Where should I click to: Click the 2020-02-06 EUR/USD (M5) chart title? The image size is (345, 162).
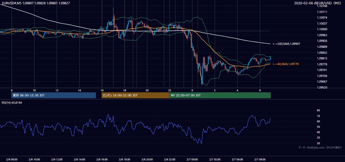coord(318,3)
